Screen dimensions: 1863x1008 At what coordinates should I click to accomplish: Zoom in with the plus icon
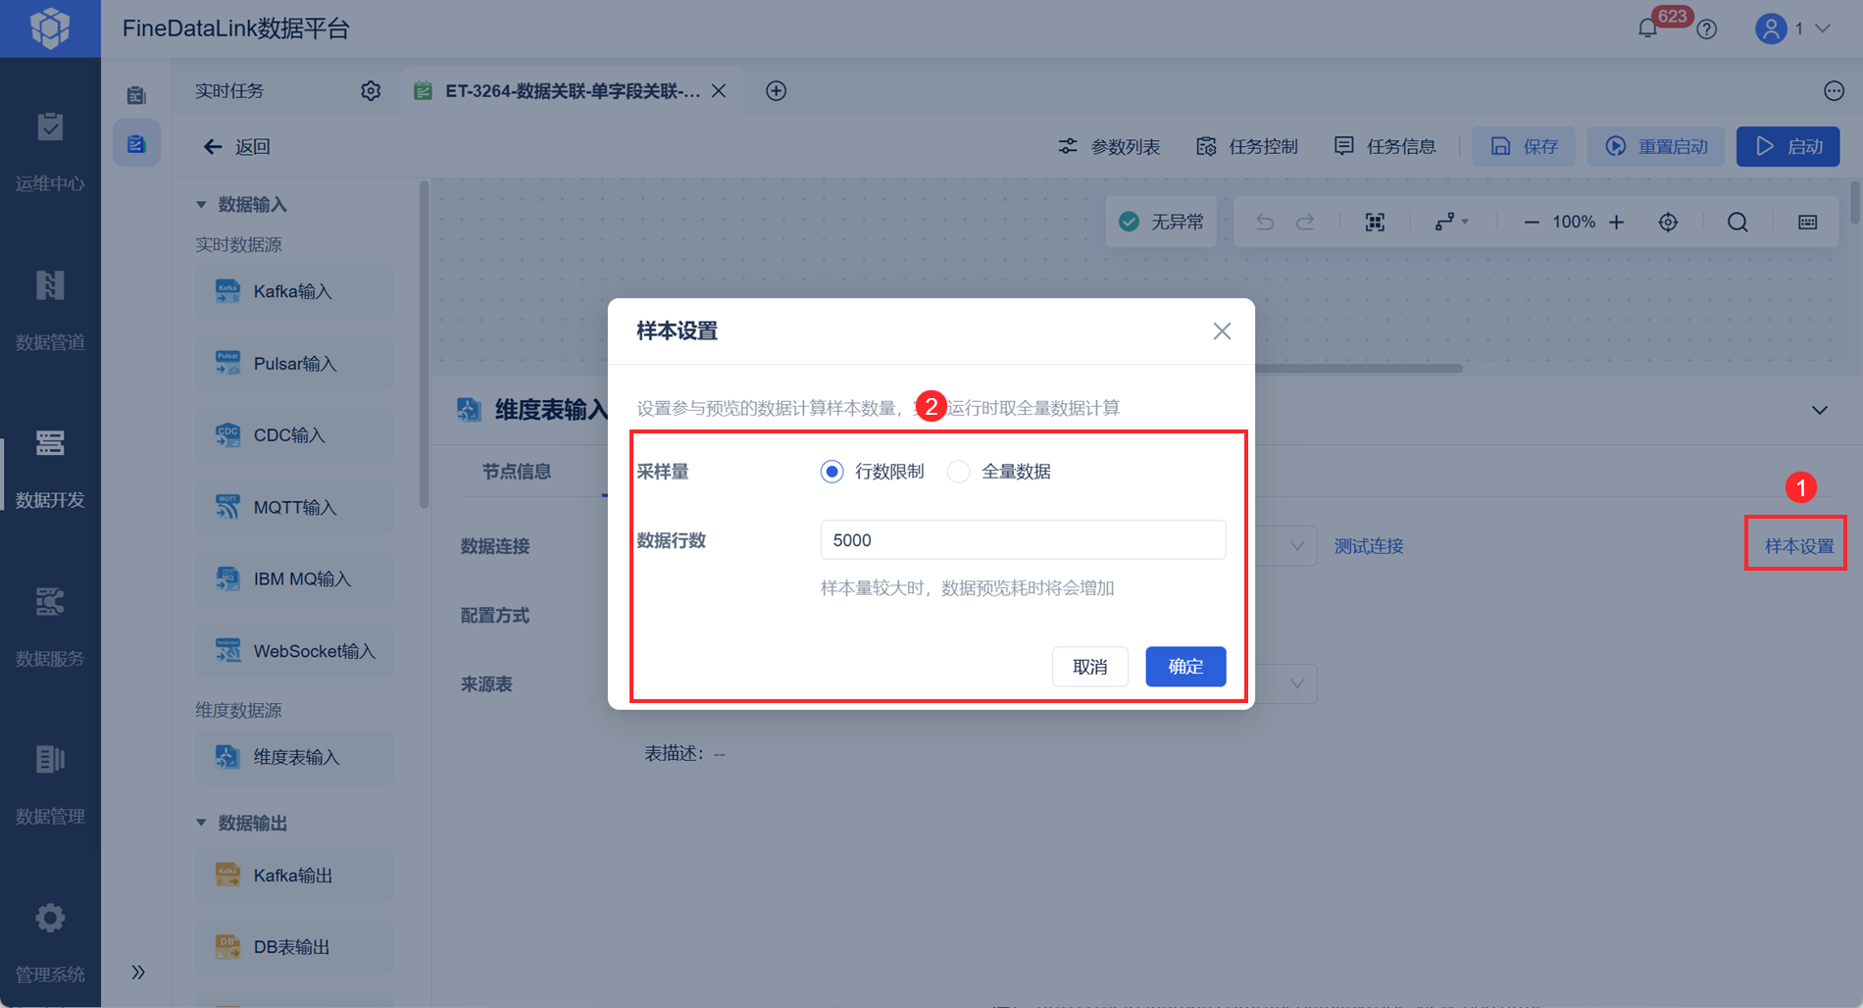click(x=1617, y=223)
